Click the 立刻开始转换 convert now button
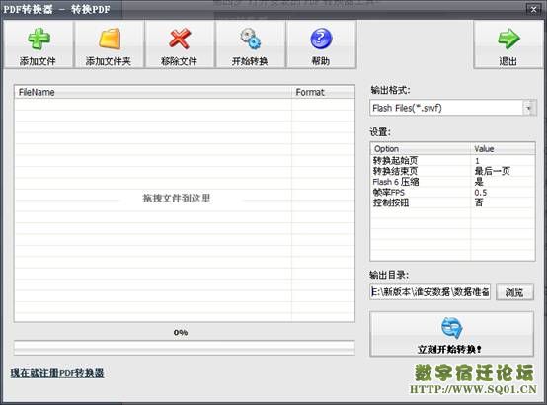This screenshot has width=547, height=405. click(x=451, y=334)
